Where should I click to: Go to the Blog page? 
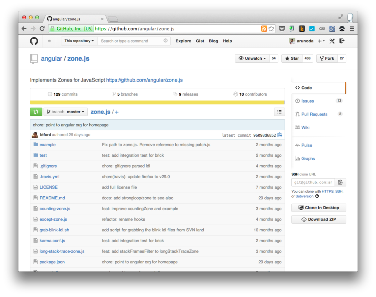tap(214, 41)
